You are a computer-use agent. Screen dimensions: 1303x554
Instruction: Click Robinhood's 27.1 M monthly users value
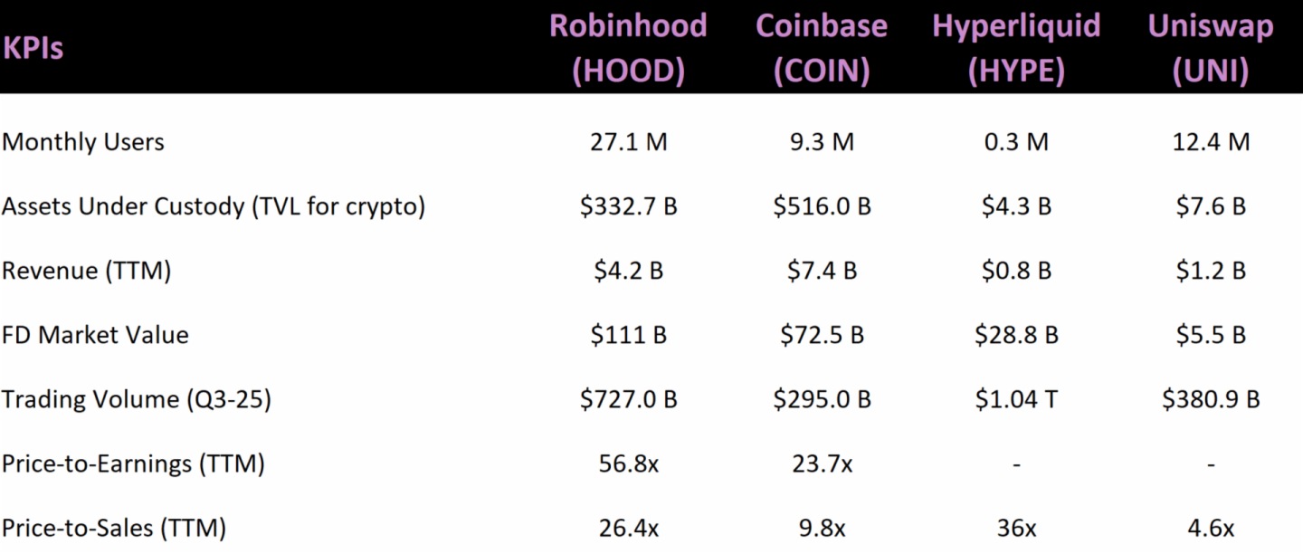[x=628, y=142]
